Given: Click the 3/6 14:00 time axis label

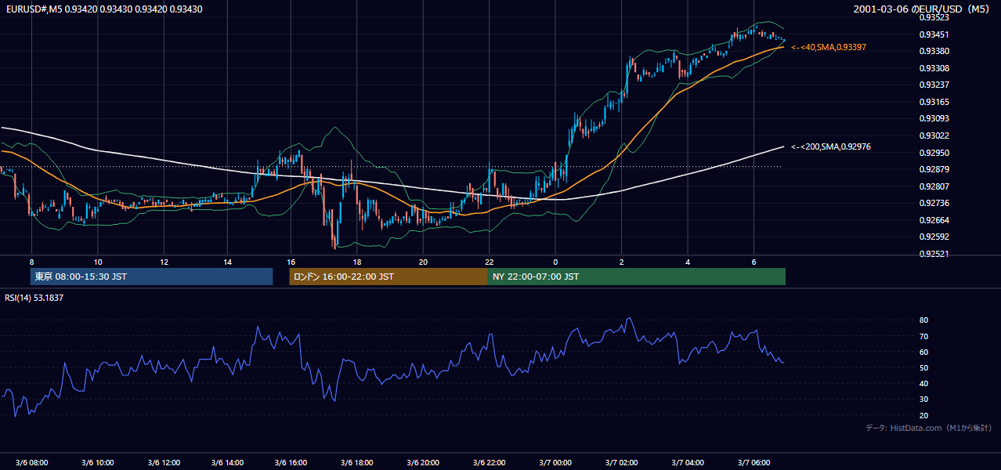Looking at the screenshot, I should pos(229,463).
